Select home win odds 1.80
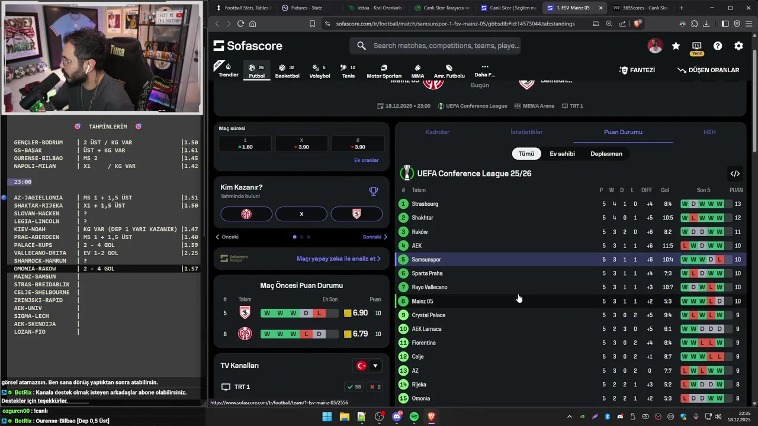Viewport: 758px width, 426px height. [x=245, y=144]
